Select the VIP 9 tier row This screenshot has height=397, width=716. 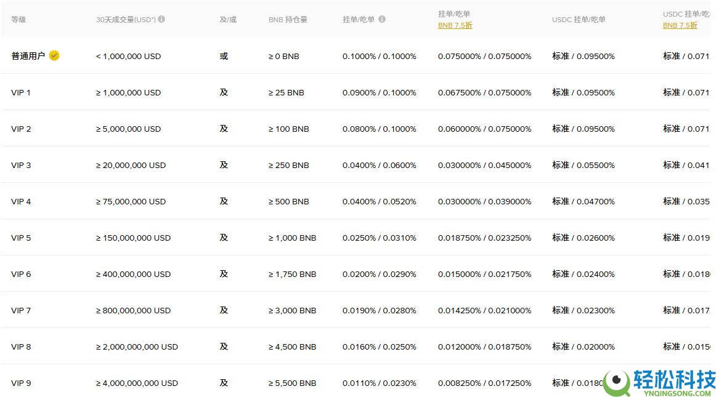(21, 383)
